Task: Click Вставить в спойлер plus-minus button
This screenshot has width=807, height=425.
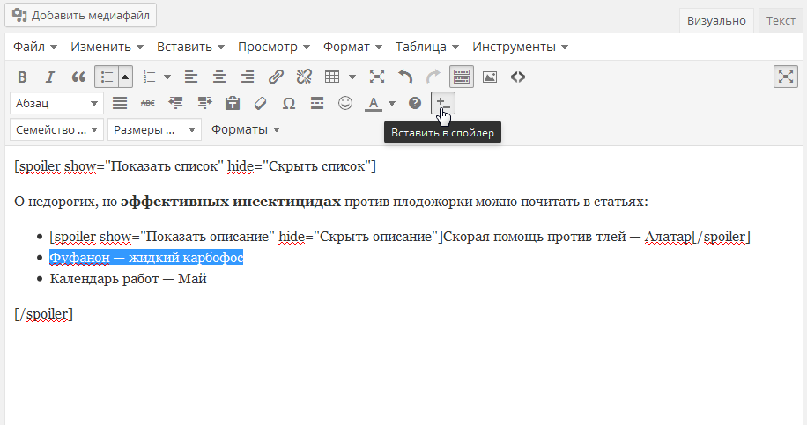Action: tap(442, 103)
